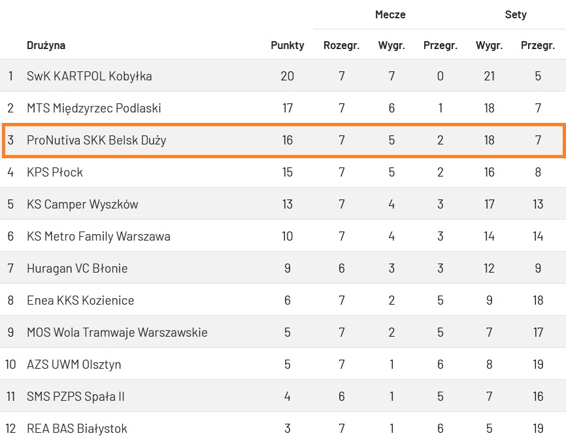Click the Sety group header
The height and width of the screenshot is (442, 566).
click(x=516, y=14)
